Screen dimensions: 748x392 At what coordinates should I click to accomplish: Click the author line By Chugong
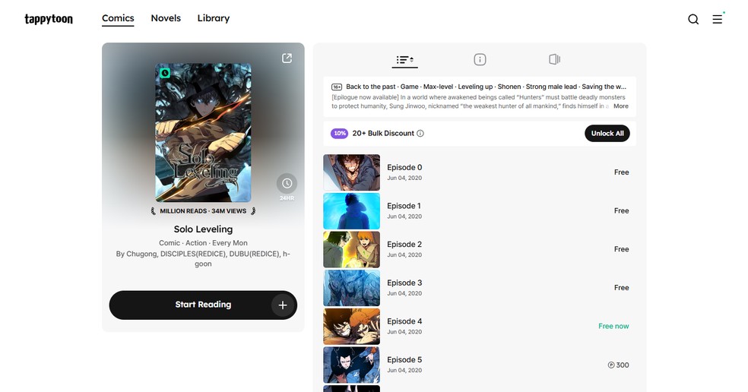coord(203,258)
